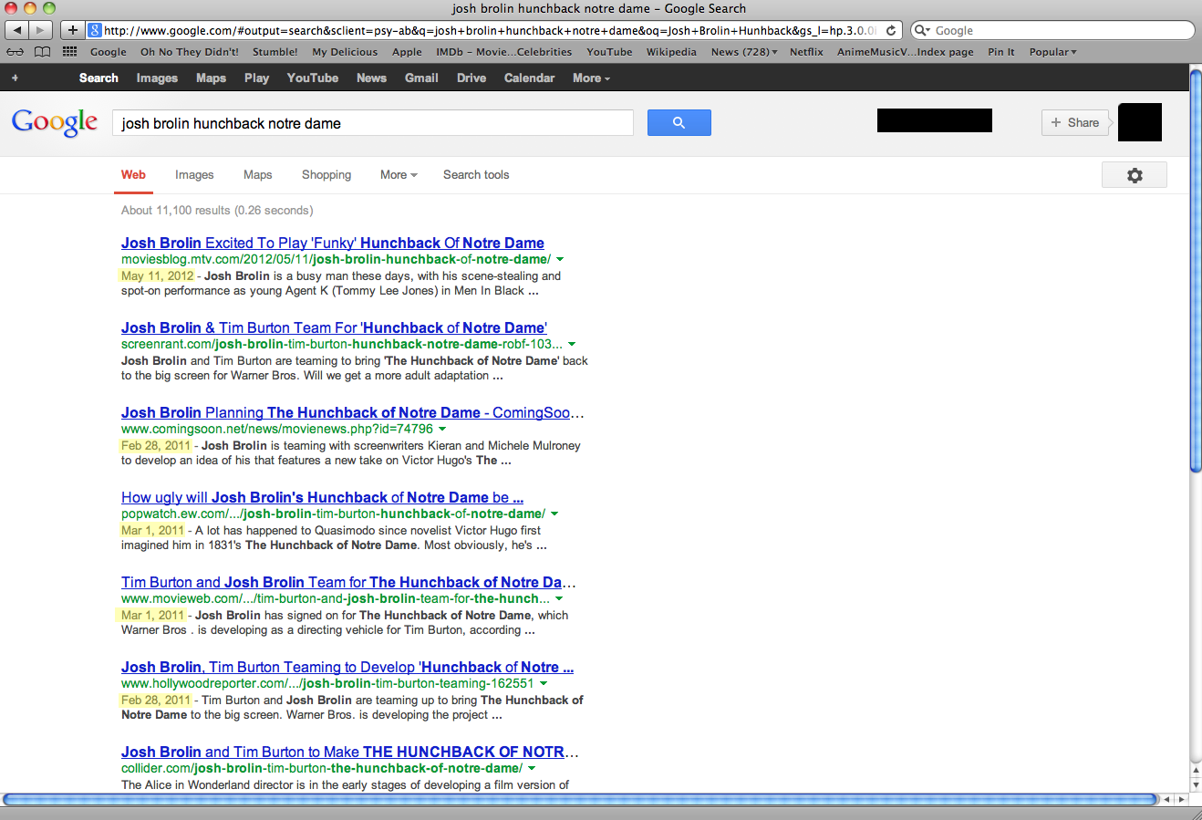Click the Share button
This screenshot has height=820, width=1202.
tap(1074, 122)
